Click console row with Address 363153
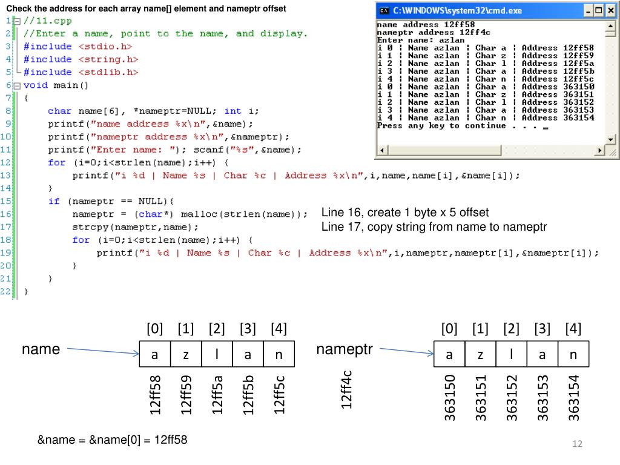The height and width of the screenshot is (465, 620). pyautogui.click(x=486, y=110)
